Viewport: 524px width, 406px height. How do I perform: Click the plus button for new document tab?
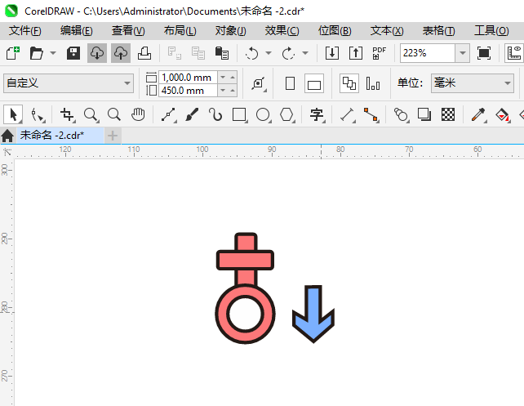click(x=113, y=136)
